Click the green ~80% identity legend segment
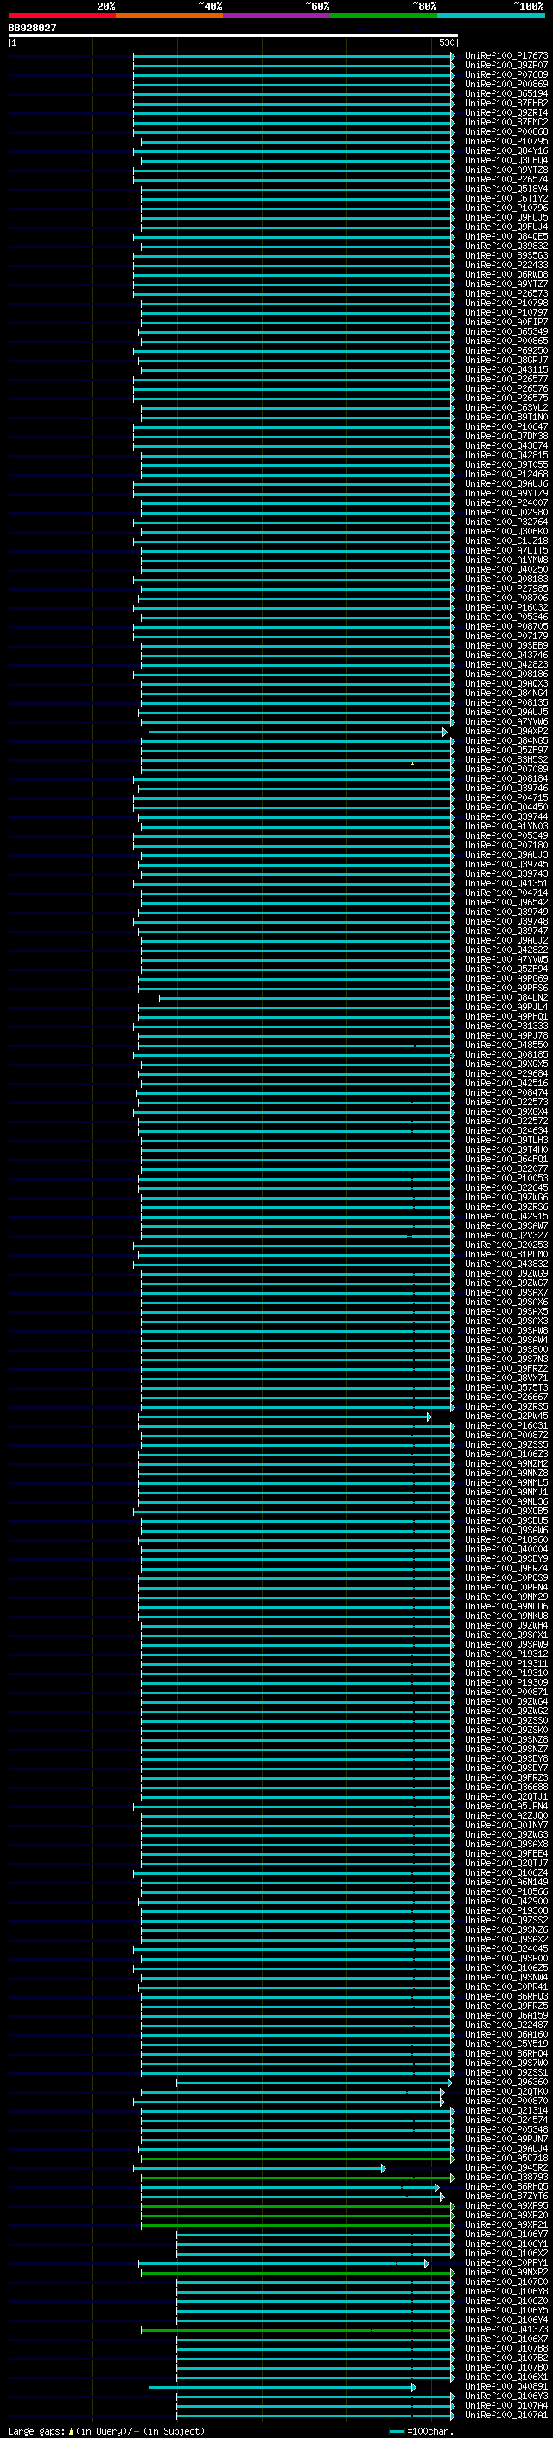553x2438 pixels. click(x=384, y=16)
